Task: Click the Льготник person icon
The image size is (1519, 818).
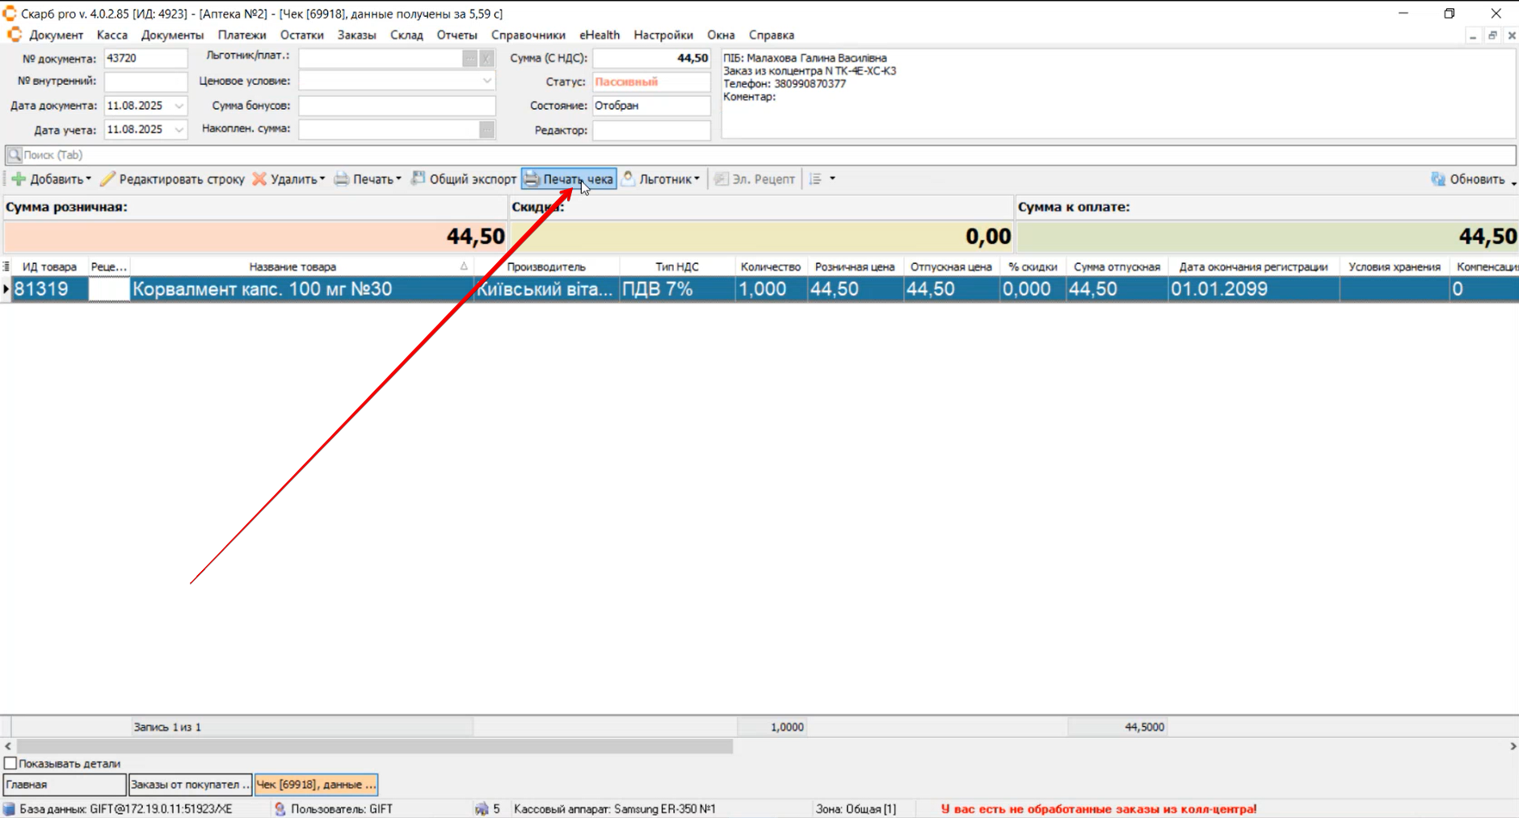Action: pyautogui.click(x=628, y=178)
